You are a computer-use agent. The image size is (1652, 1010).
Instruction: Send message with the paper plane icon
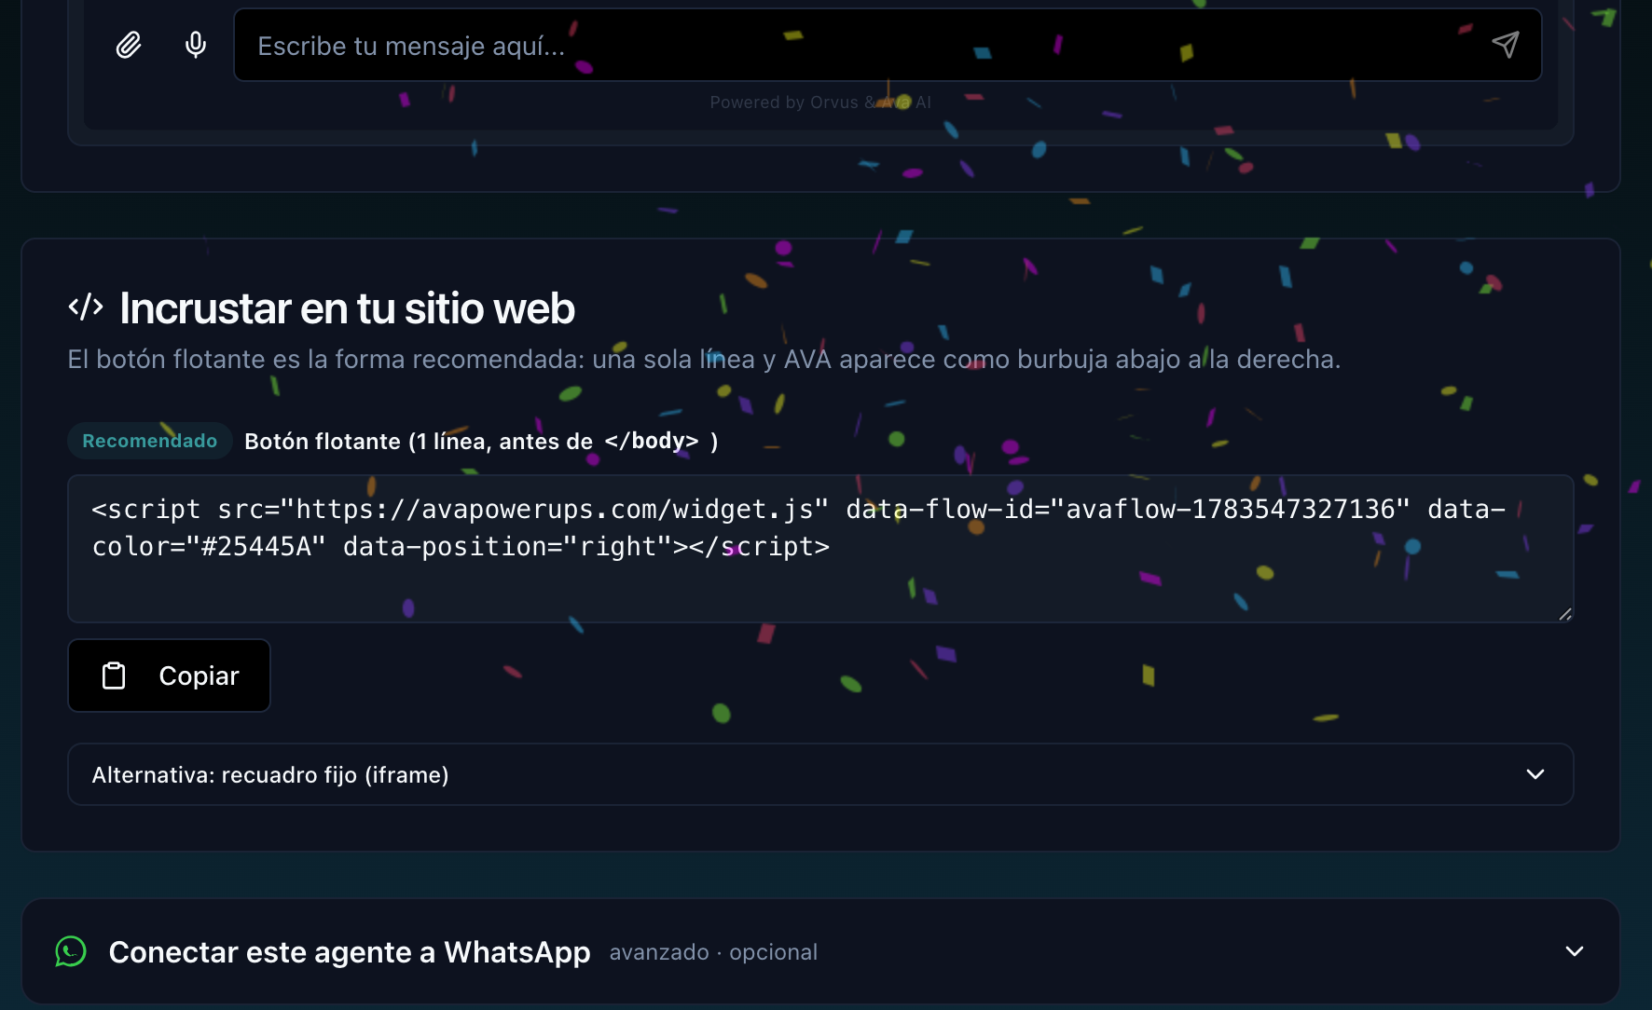1506,45
